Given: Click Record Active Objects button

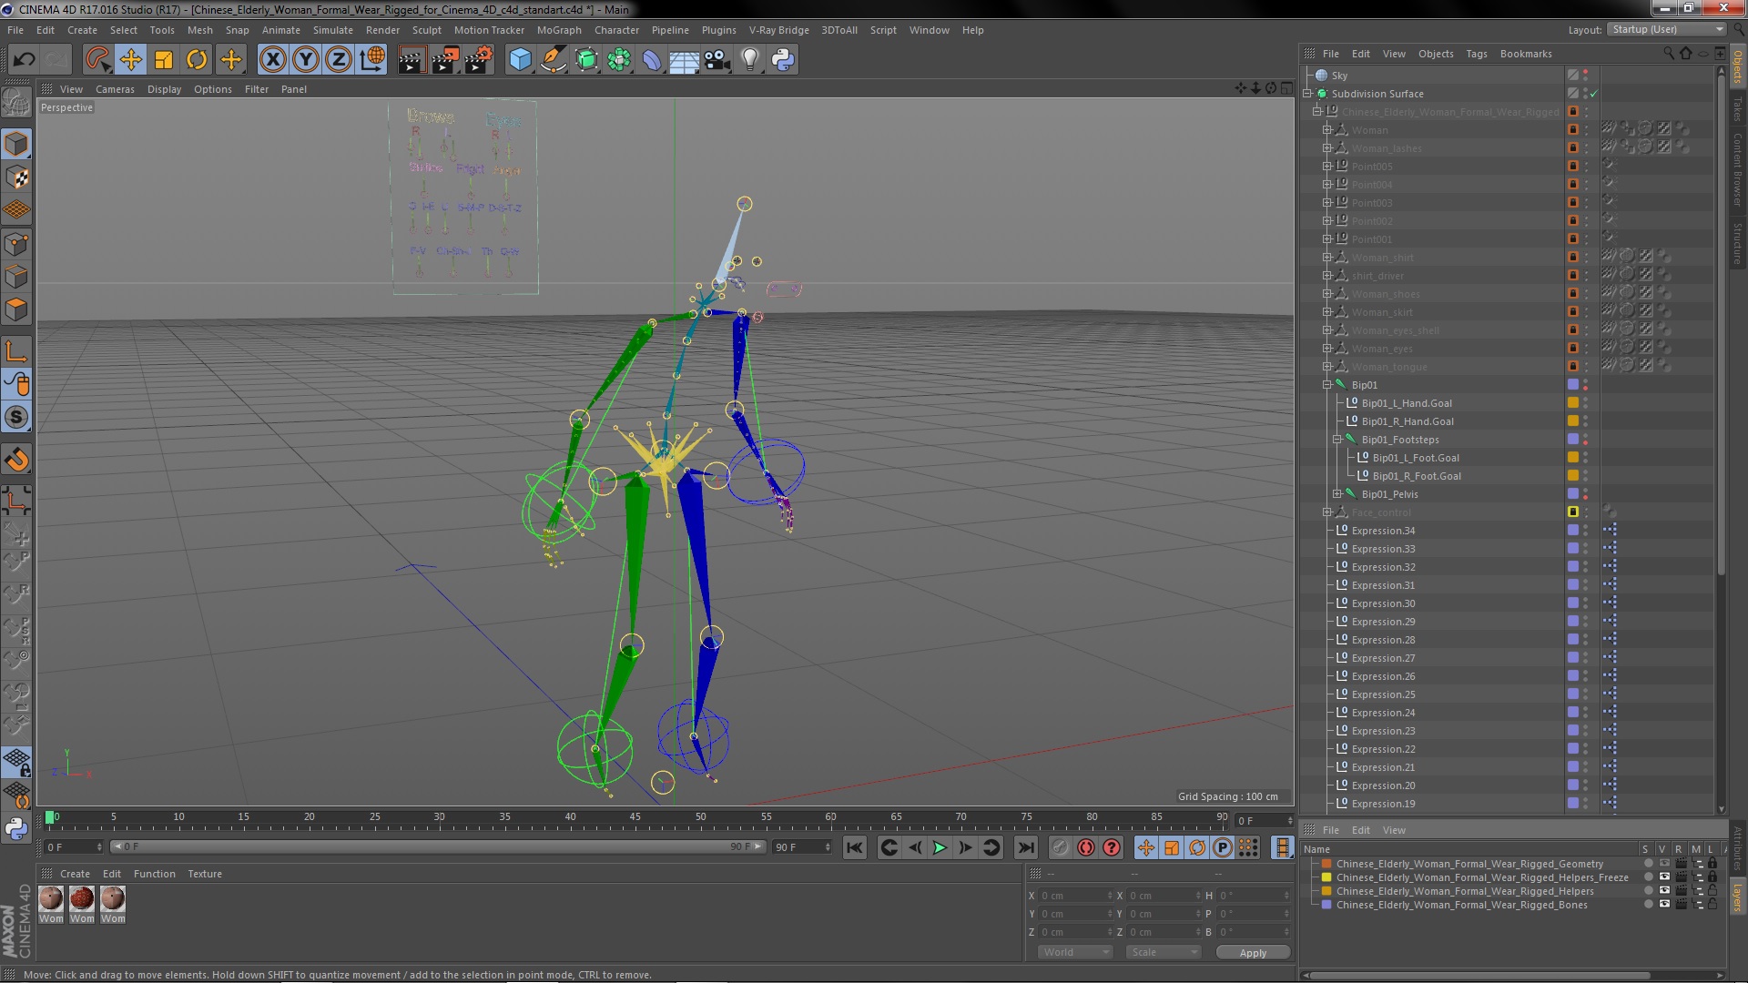Looking at the screenshot, I should pos(1061,848).
